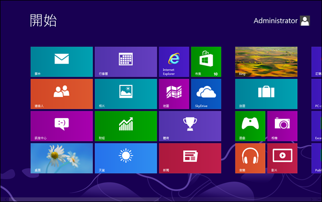Open the Mail tile with envelope icon
The width and height of the screenshot is (322, 202).
(x=62, y=62)
